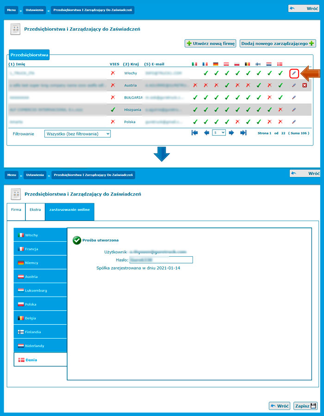Click the '(1) Imię' column header

[17, 64]
